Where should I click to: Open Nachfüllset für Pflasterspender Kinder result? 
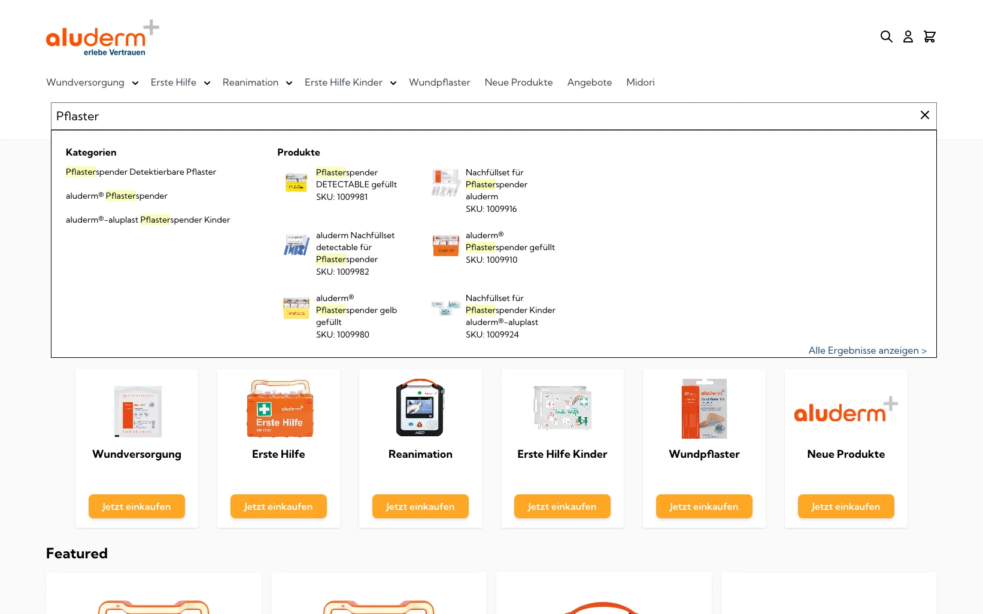(x=511, y=310)
